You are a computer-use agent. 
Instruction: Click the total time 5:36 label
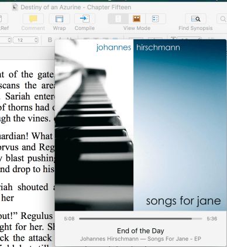[212, 219]
